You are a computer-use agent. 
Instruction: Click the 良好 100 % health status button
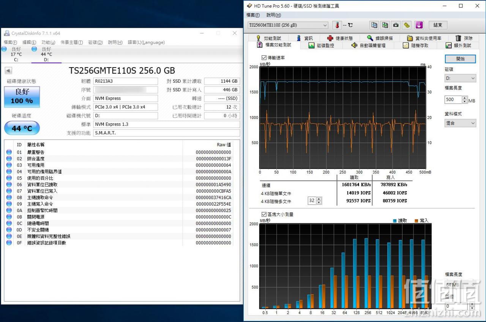point(22,96)
